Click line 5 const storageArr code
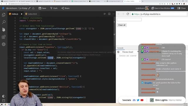The width and height of the screenshot is (188, 106). [57, 29]
